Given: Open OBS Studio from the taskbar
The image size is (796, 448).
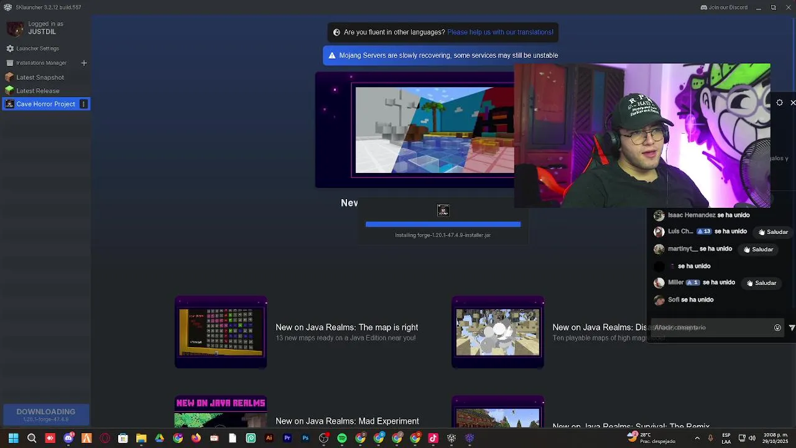Looking at the screenshot, I should [323, 438].
